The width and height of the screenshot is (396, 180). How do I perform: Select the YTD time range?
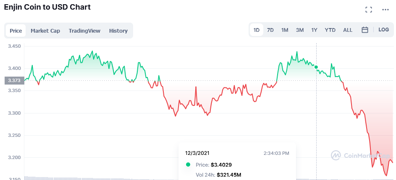[x=330, y=30]
